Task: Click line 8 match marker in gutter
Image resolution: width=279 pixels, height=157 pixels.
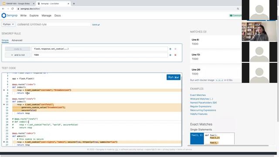Action: point(4,90)
